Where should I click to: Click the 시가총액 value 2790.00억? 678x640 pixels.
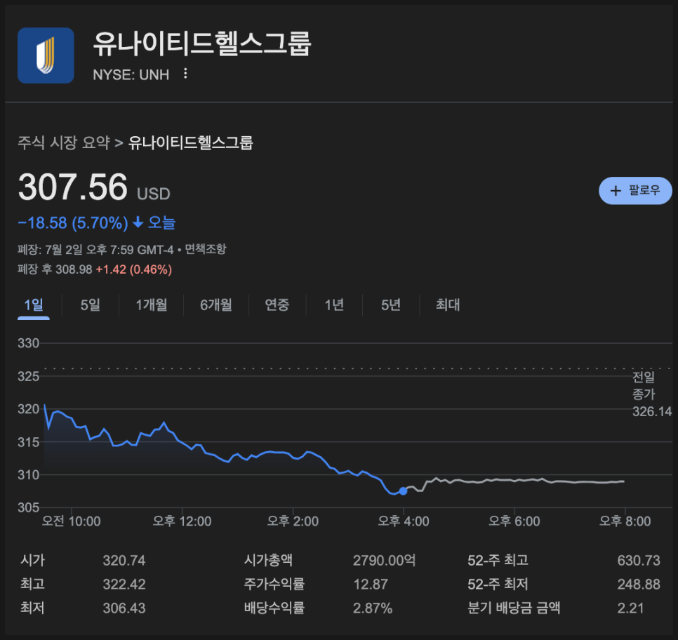click(x=385, y=561)
